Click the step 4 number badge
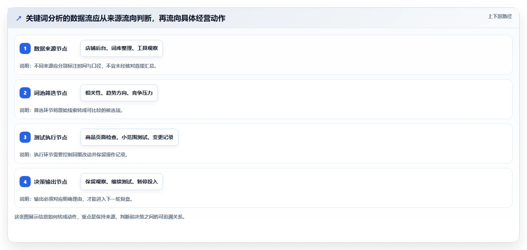527x250 pixels. point(25,182)
